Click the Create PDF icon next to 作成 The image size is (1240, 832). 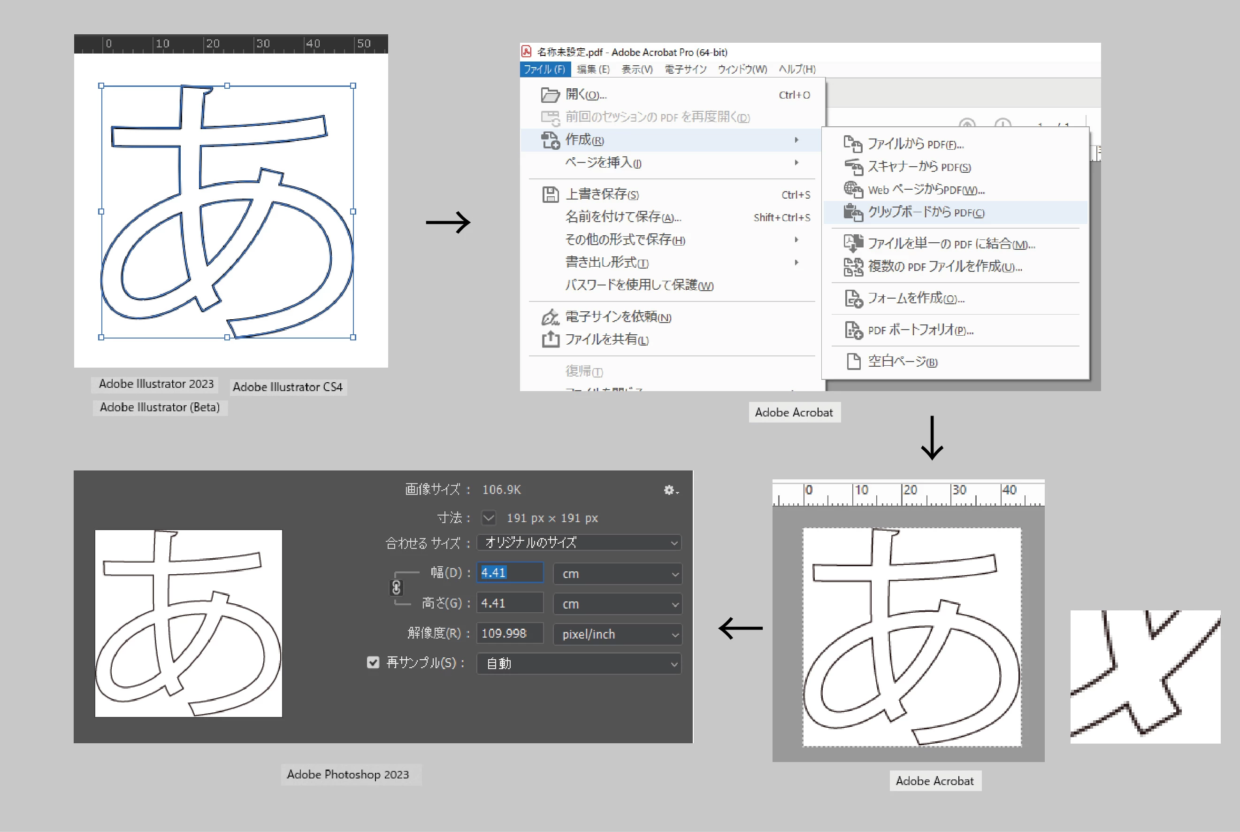[x=550, y=140]
